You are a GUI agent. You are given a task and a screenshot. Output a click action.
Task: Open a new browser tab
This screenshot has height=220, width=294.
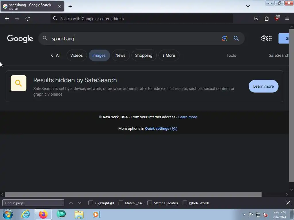coord(70,7)
